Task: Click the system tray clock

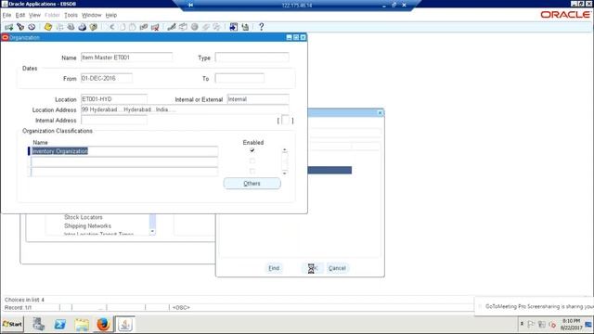Action: tap(571, 324)
